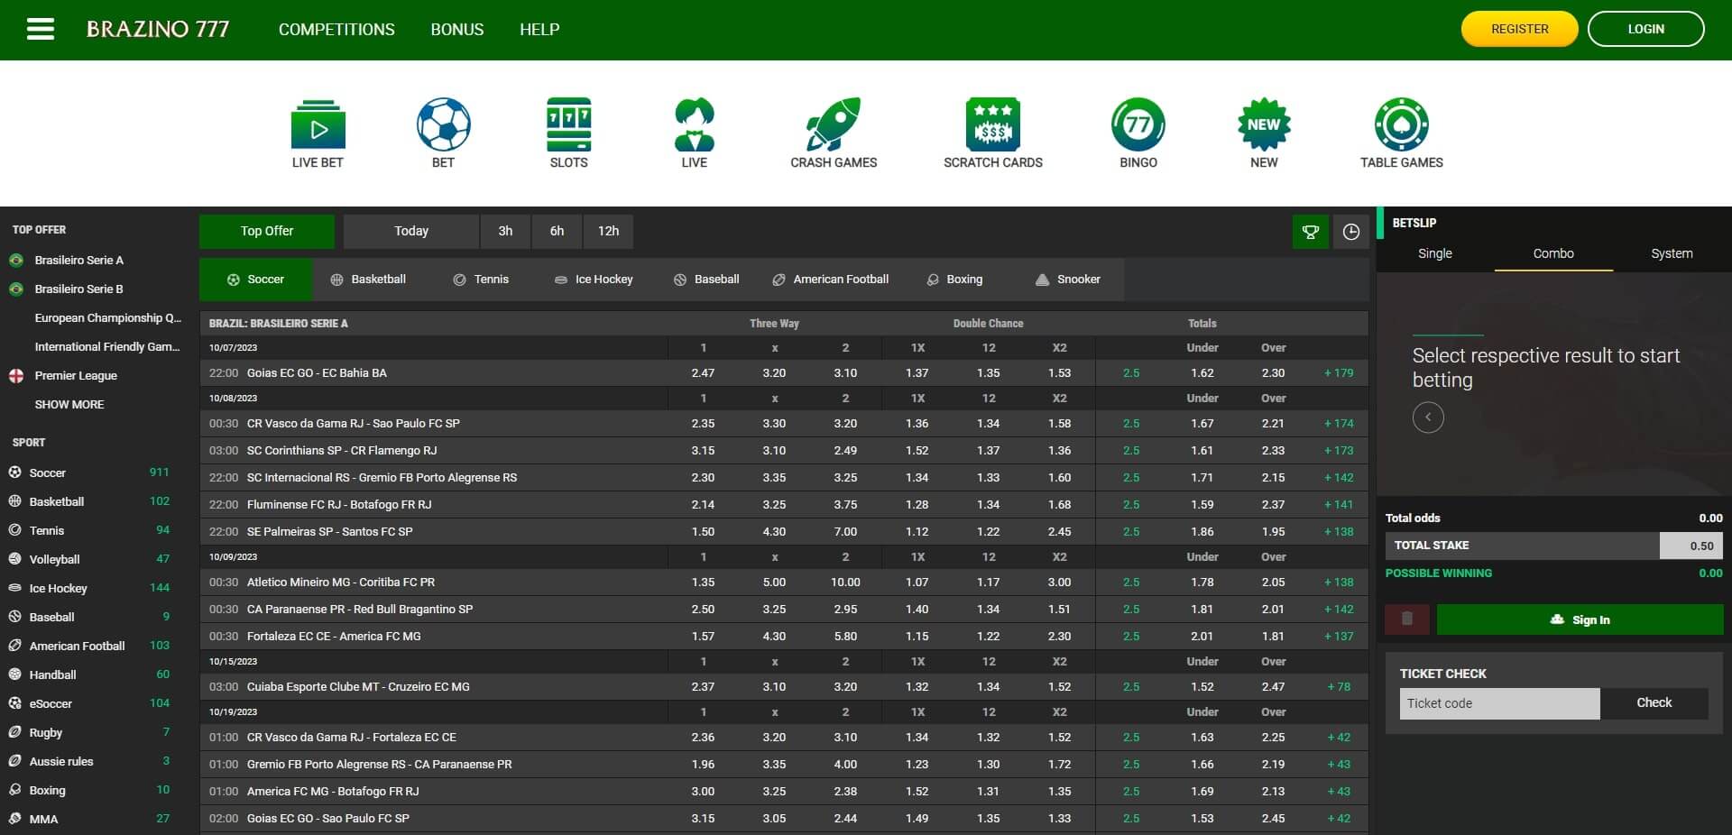This screenshot has height=835, width=1732.
Task: Open the Scratch Cards icon
Action: pos(992,124)
